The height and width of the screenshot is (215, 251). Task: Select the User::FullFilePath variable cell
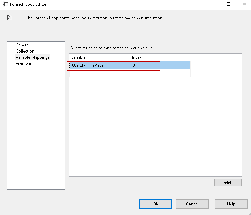coord(100,65)
